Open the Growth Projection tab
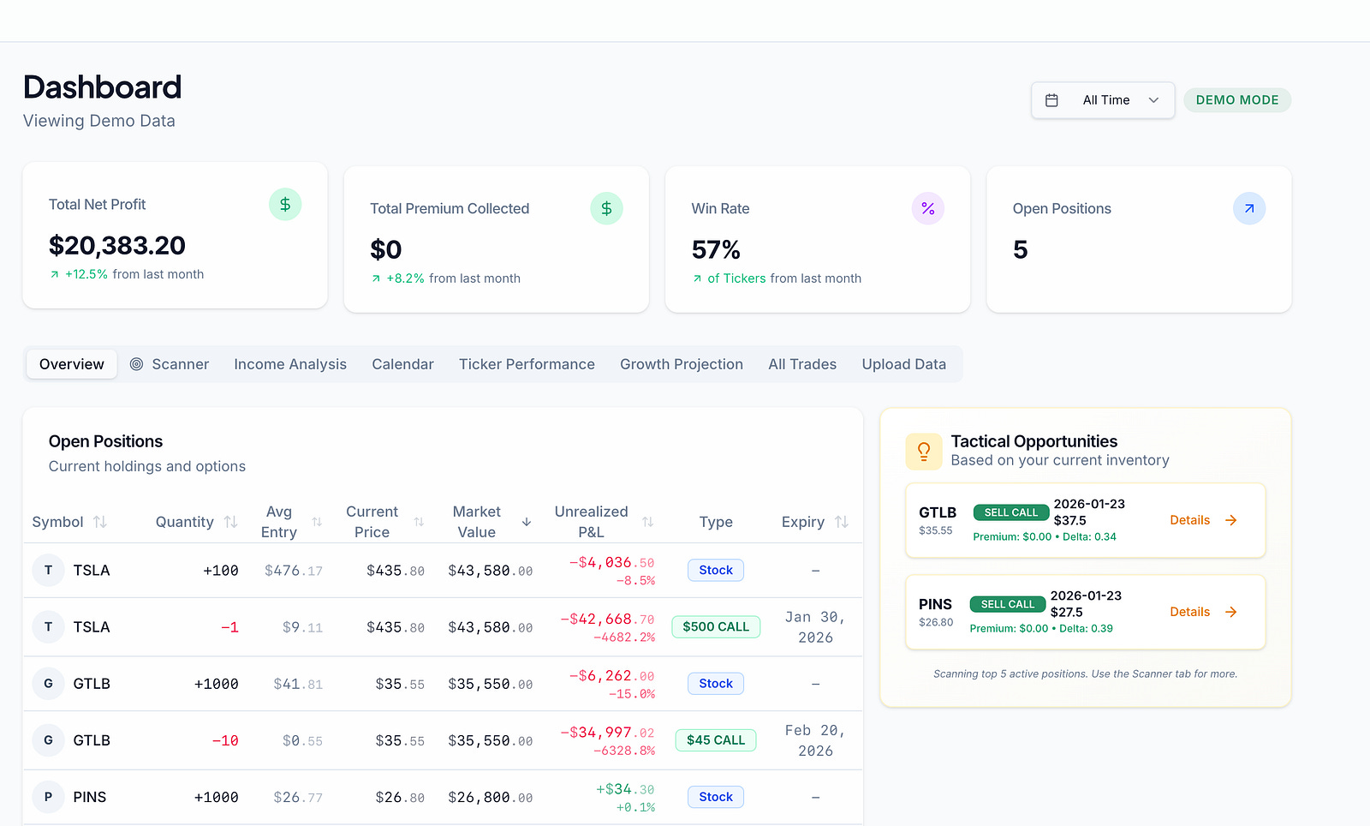 [x=682, y=364]
